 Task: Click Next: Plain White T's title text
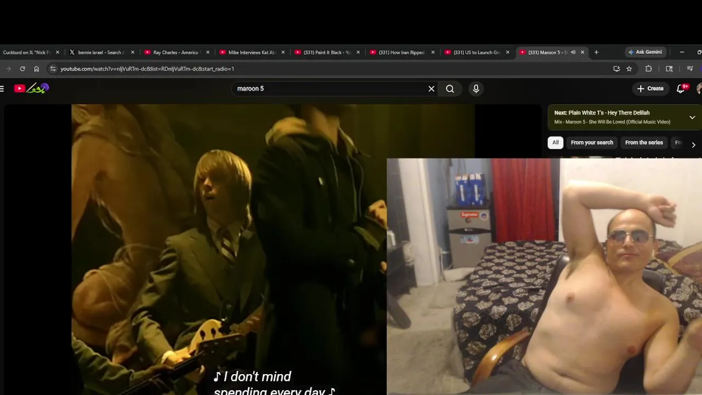(602, 113)
